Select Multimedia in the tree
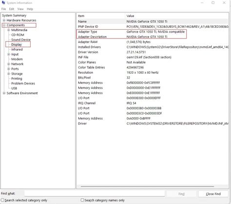 19,30
